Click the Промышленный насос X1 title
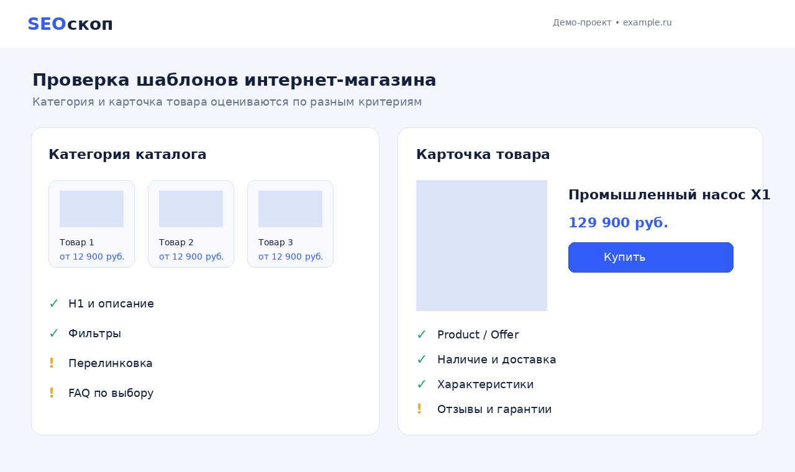The image size is (795, 472). [670, 195]
